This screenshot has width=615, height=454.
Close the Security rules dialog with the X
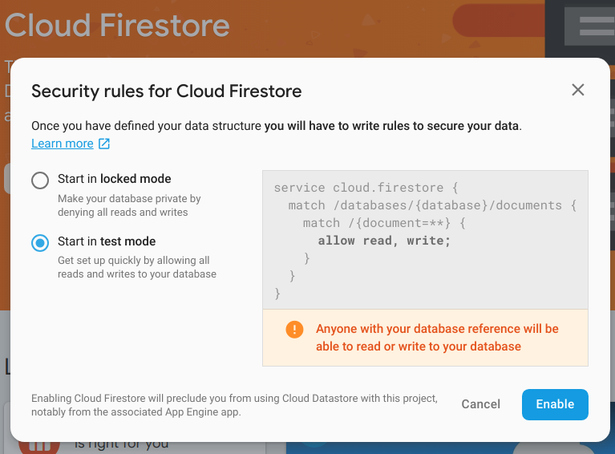577,90
